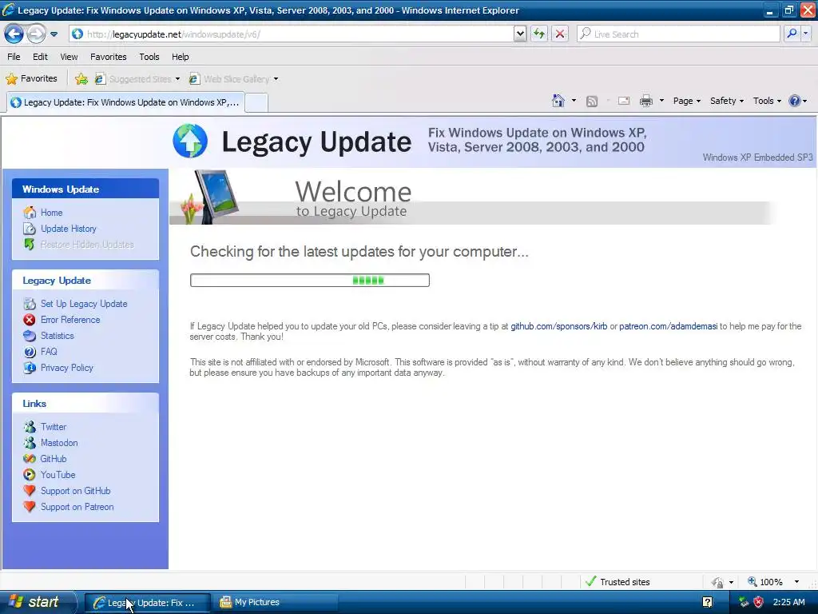The width and height of the screenshot is (818, 614).
Task: Open a new blank tab
Action: 256,103
